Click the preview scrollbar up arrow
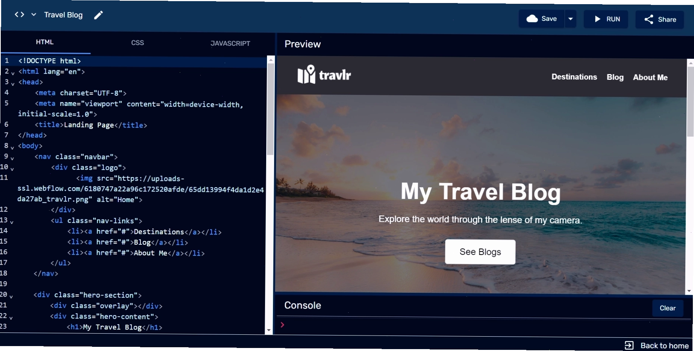This screenshot has height=351, width=694. pos(691,62)
